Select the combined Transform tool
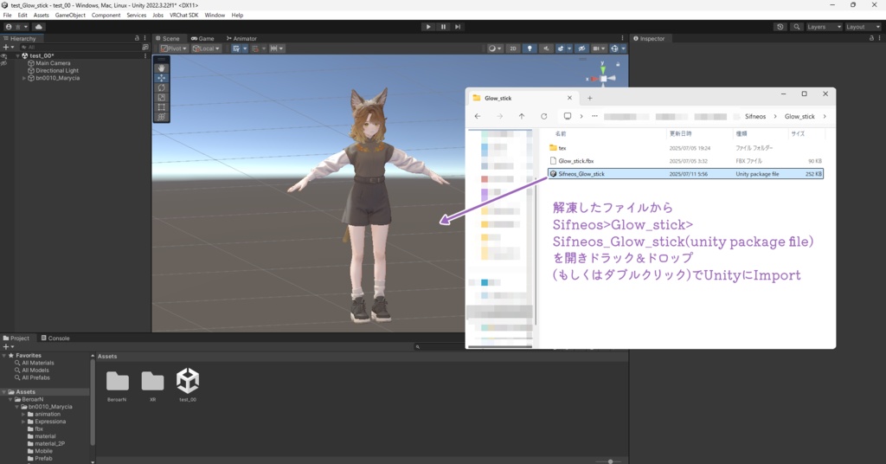 point(162,116)
